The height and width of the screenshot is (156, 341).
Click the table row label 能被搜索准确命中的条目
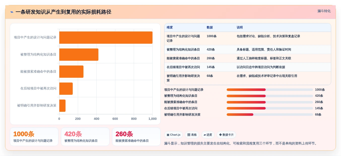tap(183, 58)
